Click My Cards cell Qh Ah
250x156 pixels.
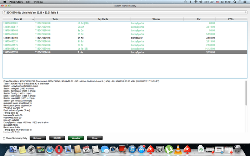click(x=81, y=27)
